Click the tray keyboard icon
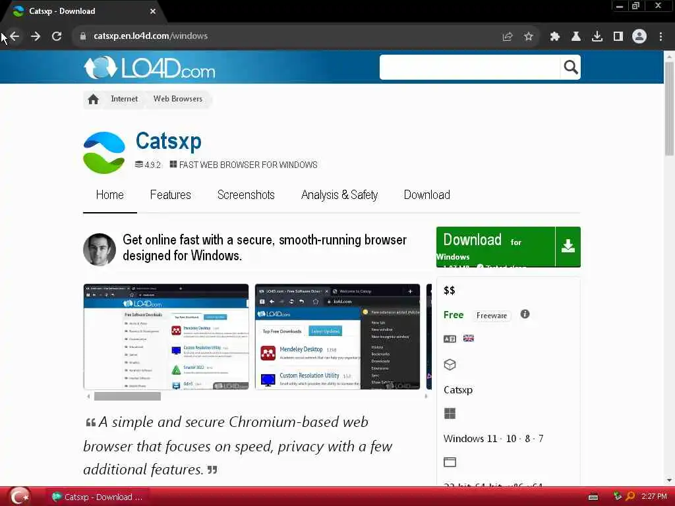The height and width of the screenshot is (506, 675). point(593,497)
